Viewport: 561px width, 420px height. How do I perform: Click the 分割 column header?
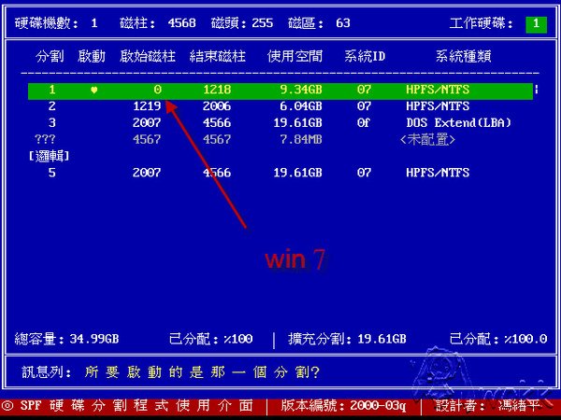[x=50, y=56]
